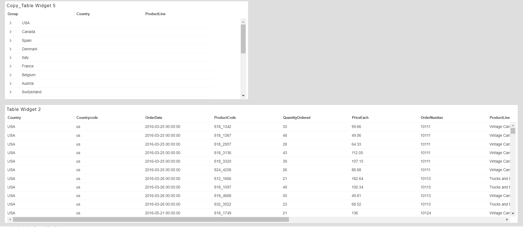The height and width of the screenshot is (227, 523).
Task: Click product code S18_2957 cell
Action: (x=223, y=144)
